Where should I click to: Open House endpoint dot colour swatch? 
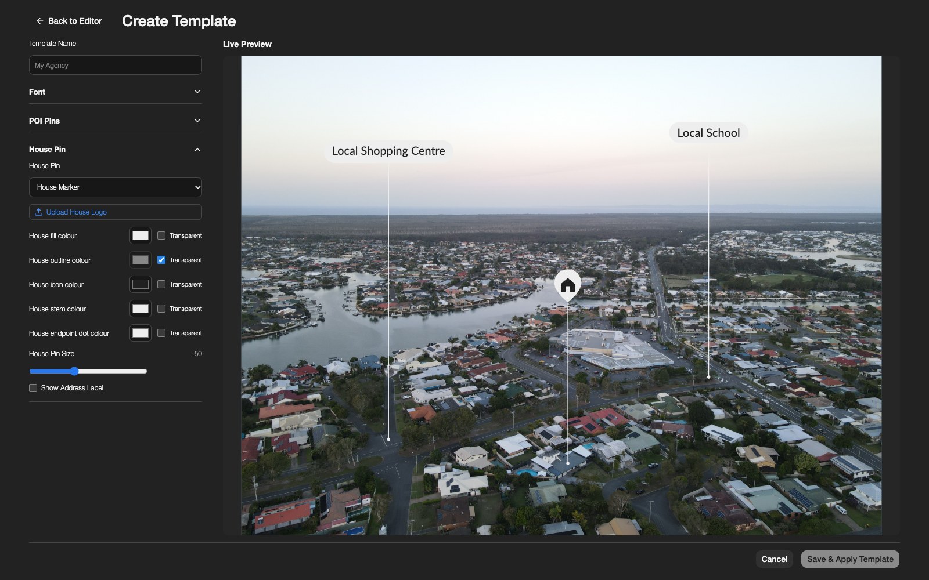[141, 333]
